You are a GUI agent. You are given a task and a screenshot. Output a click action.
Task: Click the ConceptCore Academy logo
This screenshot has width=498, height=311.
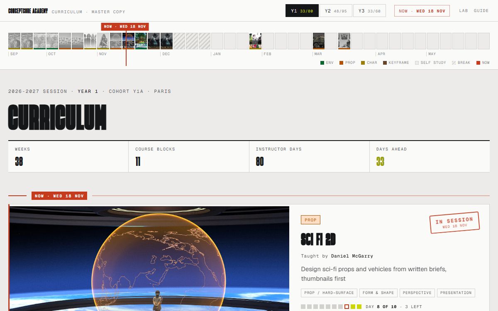point(28,11)
